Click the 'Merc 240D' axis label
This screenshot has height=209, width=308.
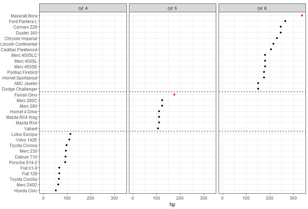[27, 185]
